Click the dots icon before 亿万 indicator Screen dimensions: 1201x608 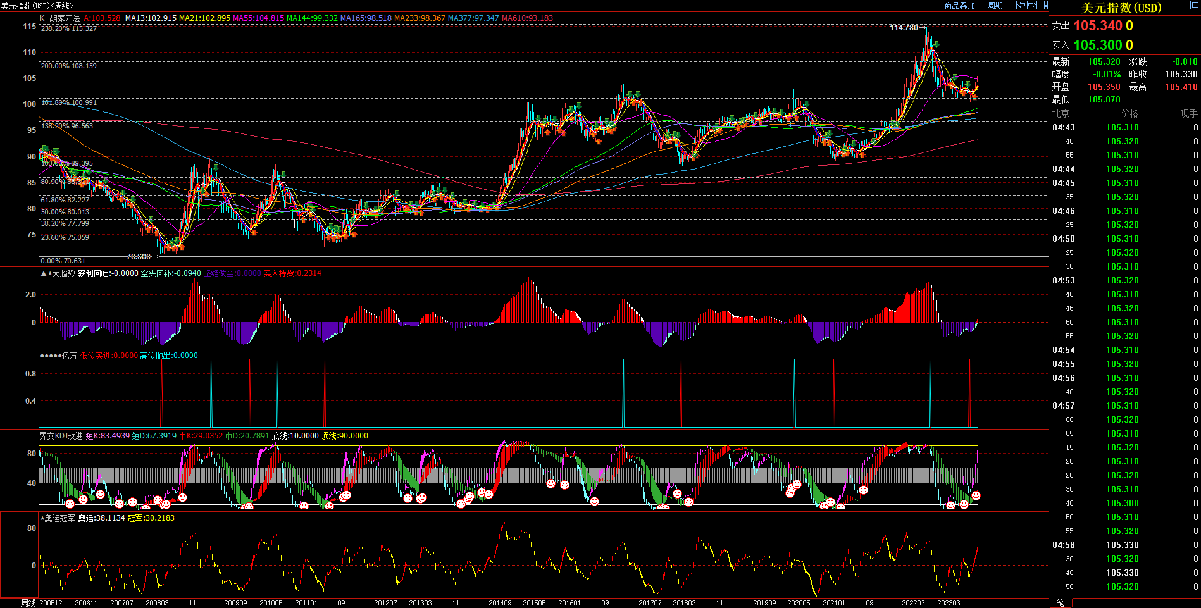click(x=51, y=356)
